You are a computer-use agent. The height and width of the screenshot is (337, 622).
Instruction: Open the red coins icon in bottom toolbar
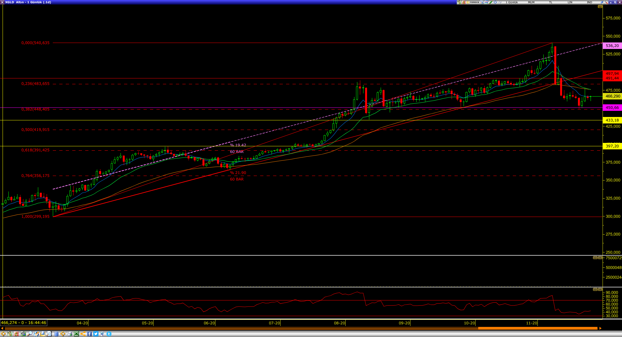coord(16,334)
